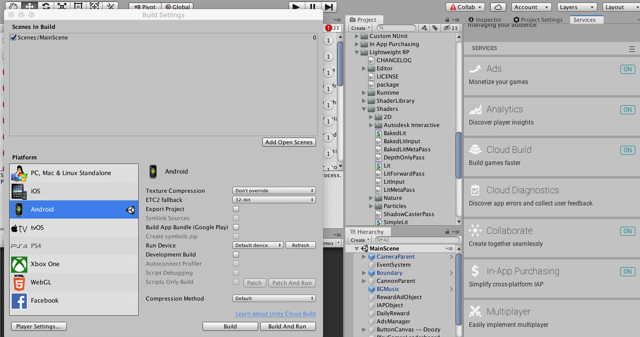
Task: Open the Compression Method dropdown
Action: click(x=274, y=299)
